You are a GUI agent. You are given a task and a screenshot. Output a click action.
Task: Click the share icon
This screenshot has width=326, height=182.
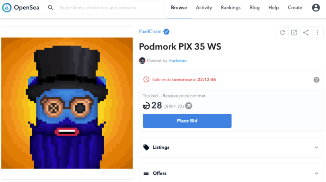click(306, 32)
